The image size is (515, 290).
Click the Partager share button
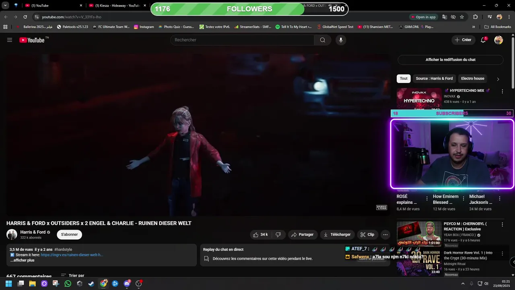[x=303, y=234]
